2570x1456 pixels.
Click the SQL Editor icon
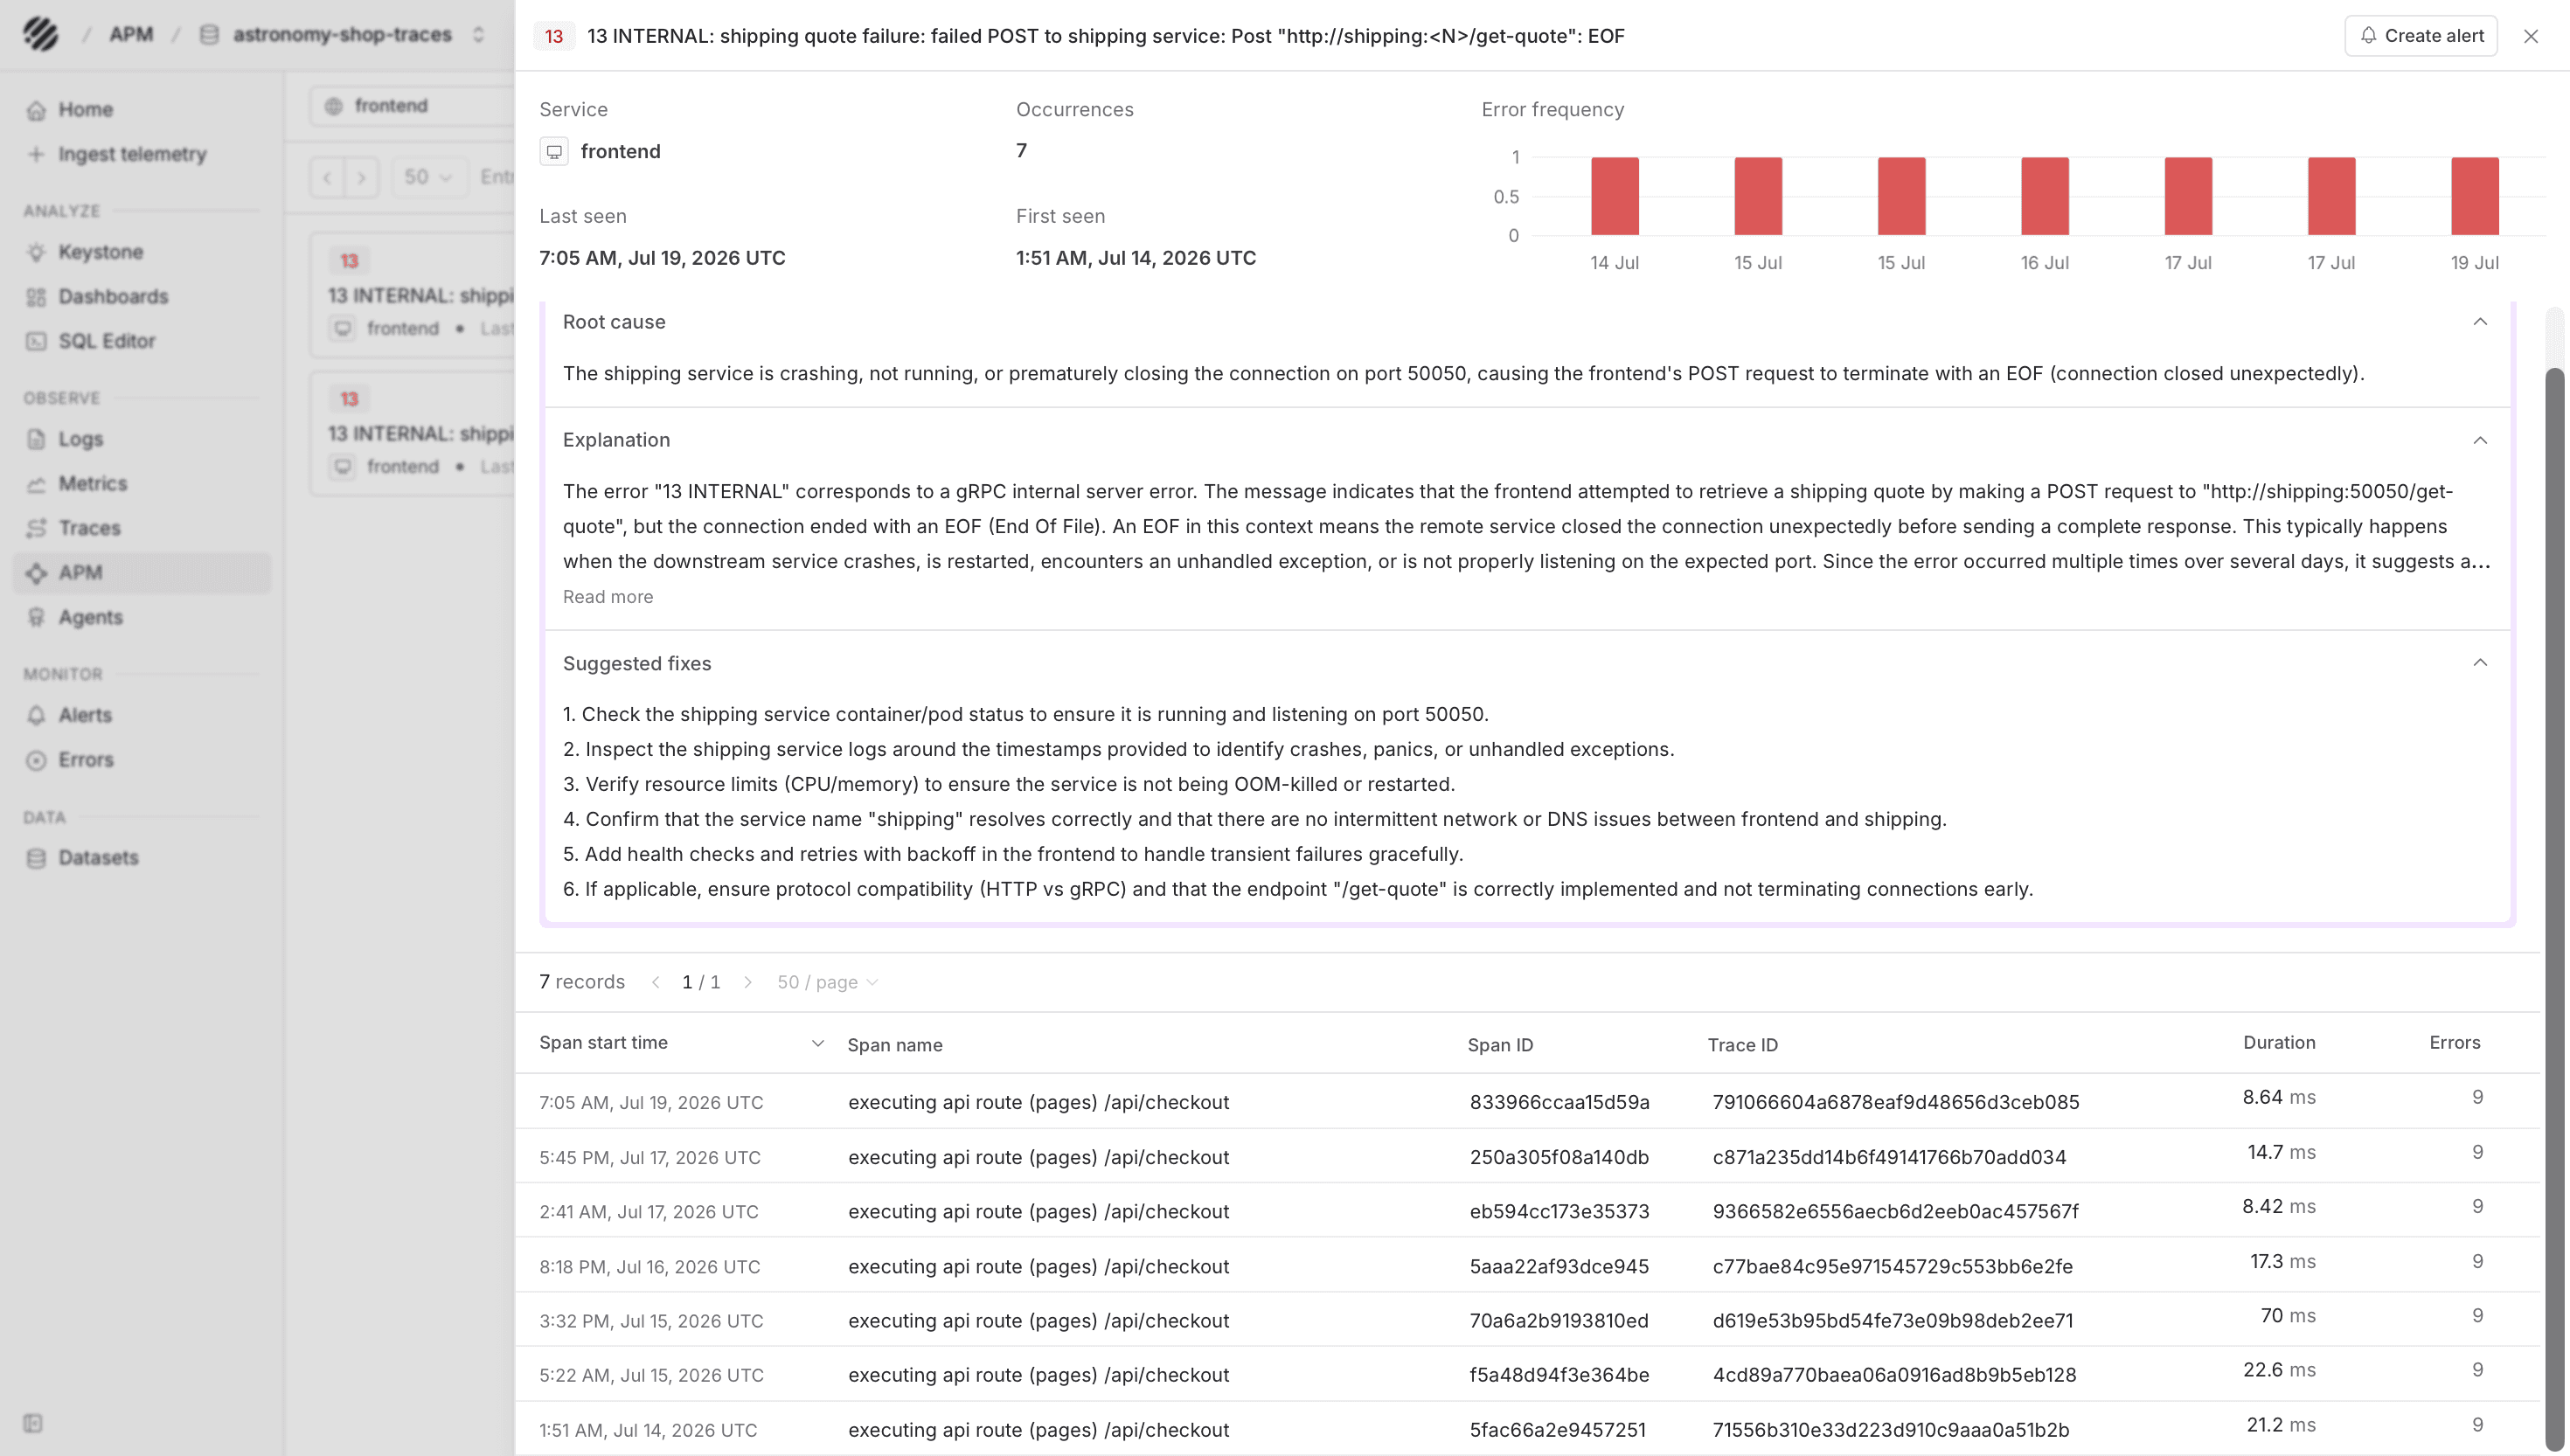(x=37, y=341)
